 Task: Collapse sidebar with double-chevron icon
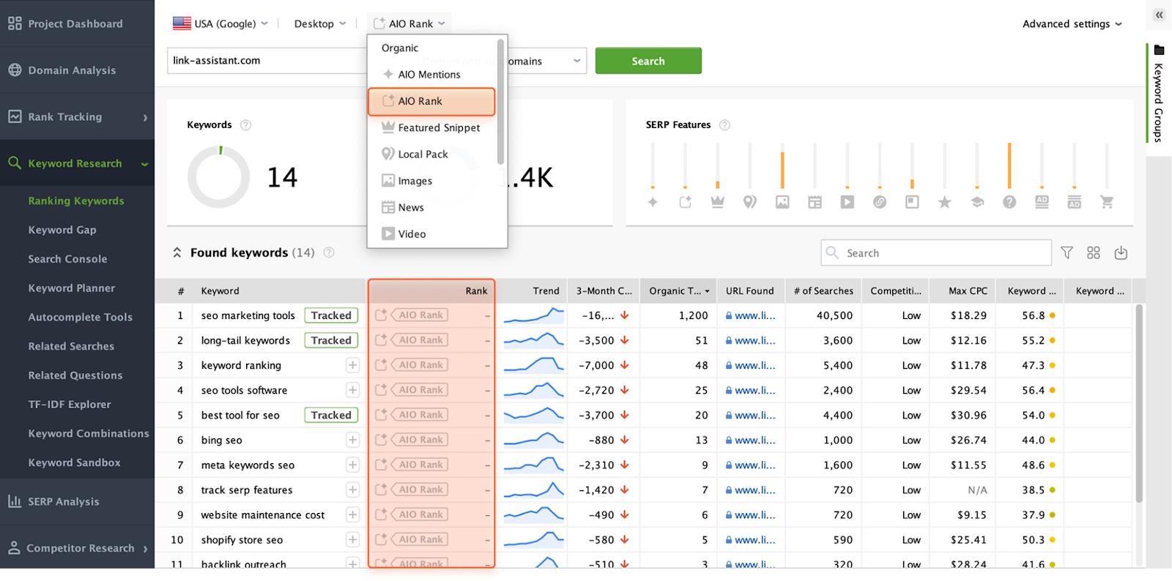pyautogui.click(x=1159, y=15)
